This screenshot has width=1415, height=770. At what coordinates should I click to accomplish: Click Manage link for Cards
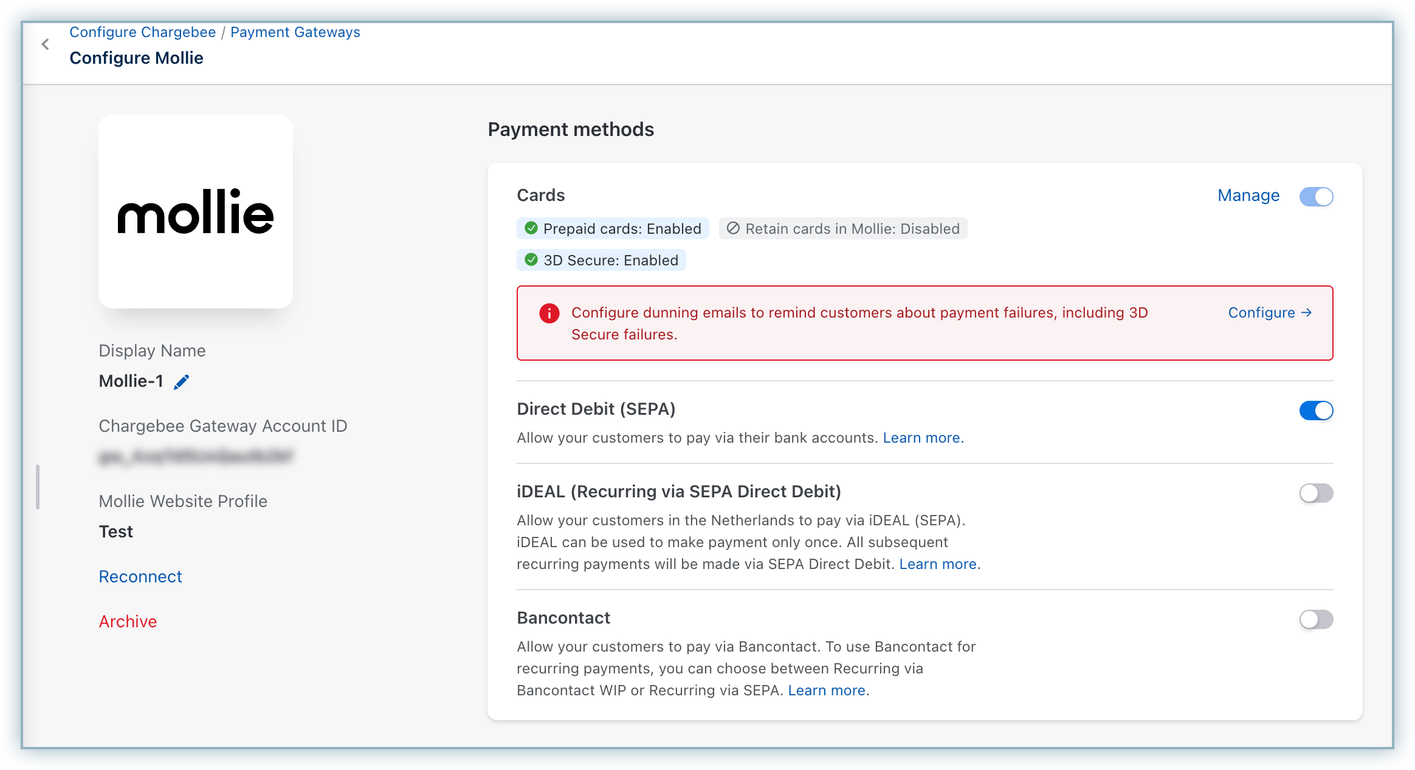(x=1248, y=196)
